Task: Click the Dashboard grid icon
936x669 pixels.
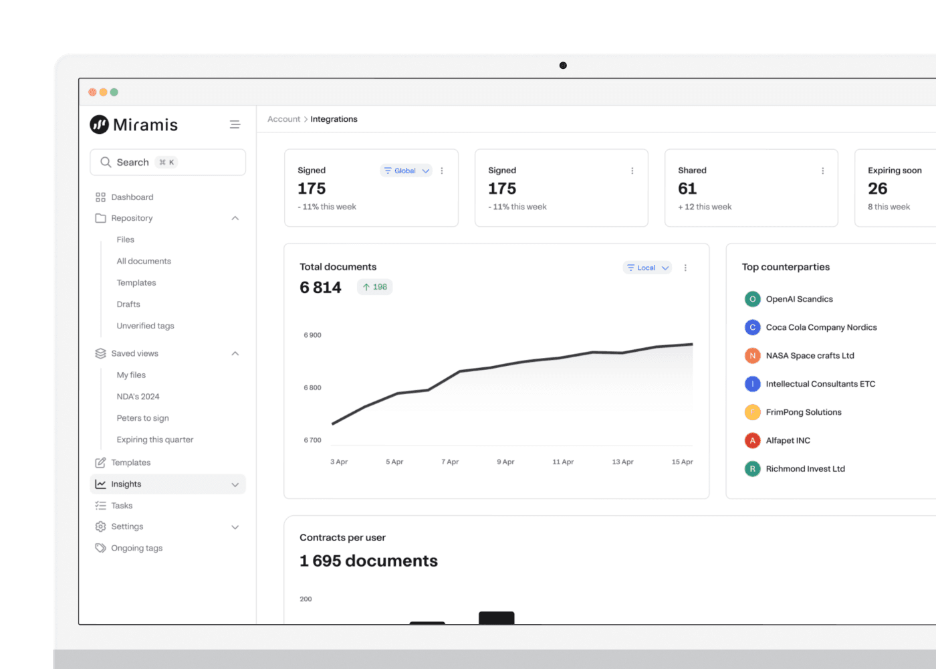Action: click(x=100, y=197)
